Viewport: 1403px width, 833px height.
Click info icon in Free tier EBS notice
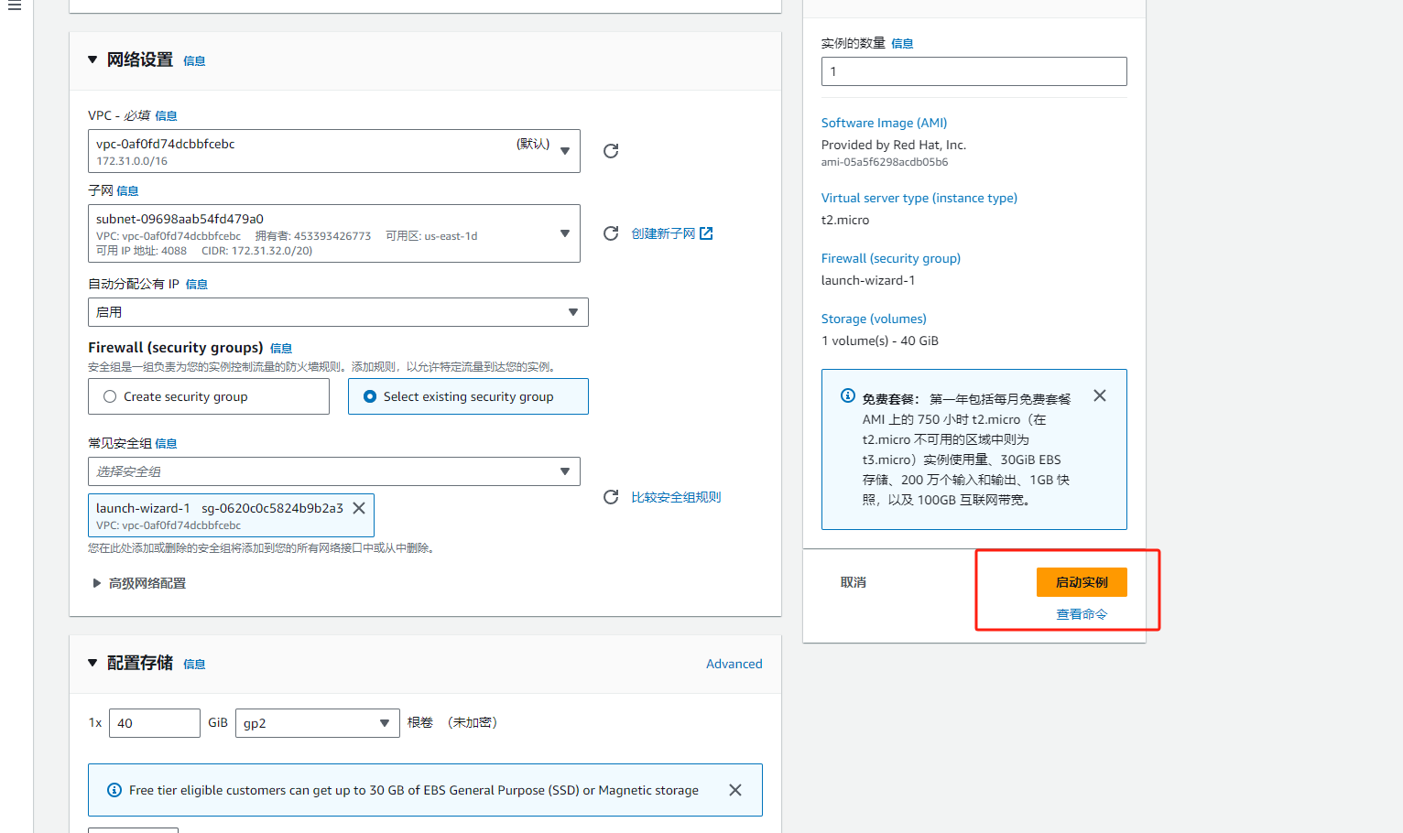click(x=114, y=790)
